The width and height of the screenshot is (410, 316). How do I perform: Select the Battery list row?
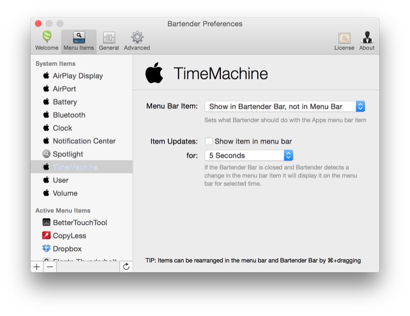82,102
